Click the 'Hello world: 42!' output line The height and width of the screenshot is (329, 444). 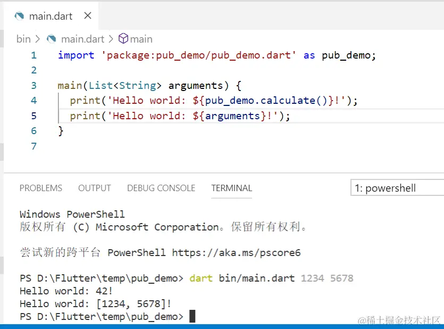pyautogui.click(x=66, y=291)
